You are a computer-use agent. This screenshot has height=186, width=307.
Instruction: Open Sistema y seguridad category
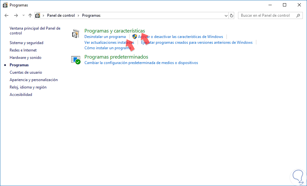point(26,43)
